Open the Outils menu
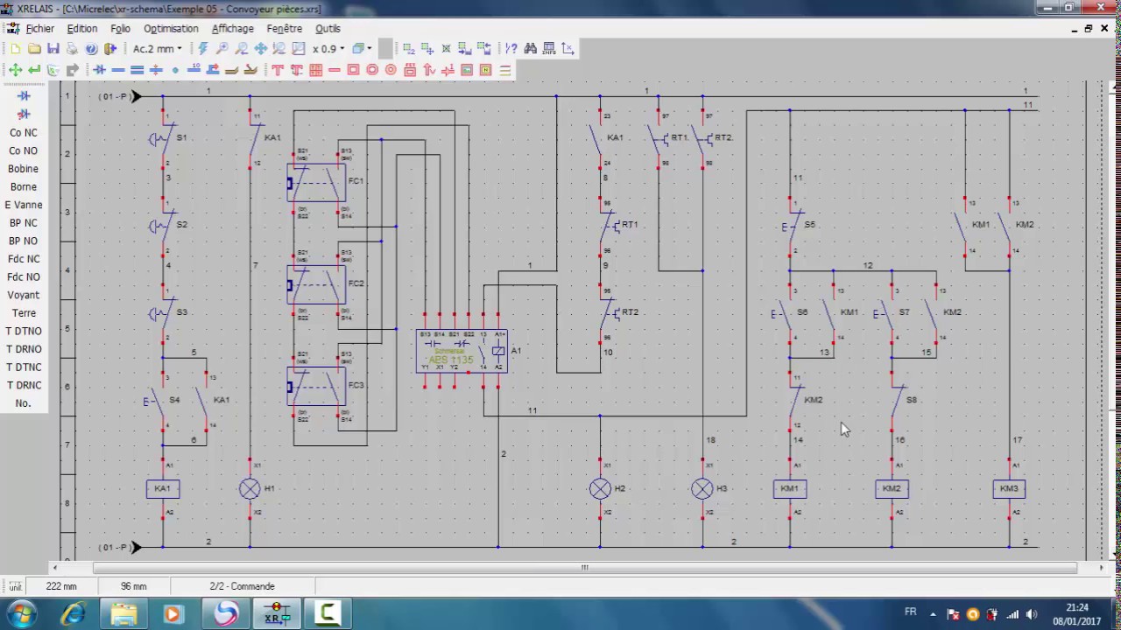The height and width of the screenshot is (630, 1121). (x=328, y=29)
